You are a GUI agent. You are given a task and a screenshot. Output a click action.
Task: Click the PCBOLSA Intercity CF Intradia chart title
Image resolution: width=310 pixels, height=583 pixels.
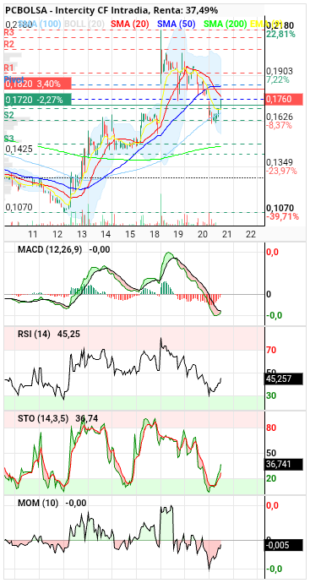[111, 10]
